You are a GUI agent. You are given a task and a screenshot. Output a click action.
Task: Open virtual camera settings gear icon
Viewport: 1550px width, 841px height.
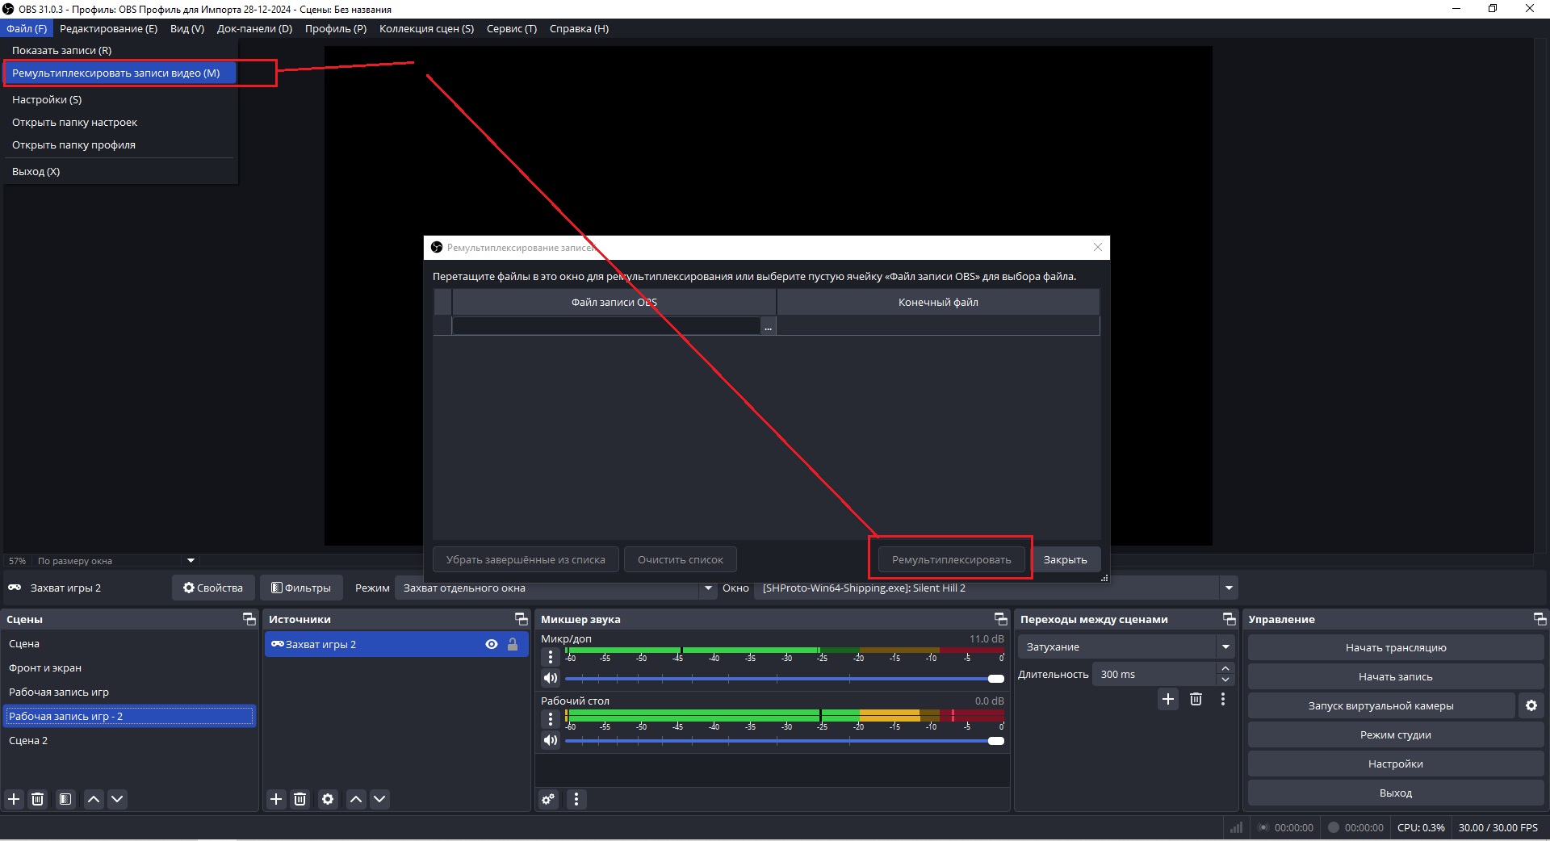1531,705
